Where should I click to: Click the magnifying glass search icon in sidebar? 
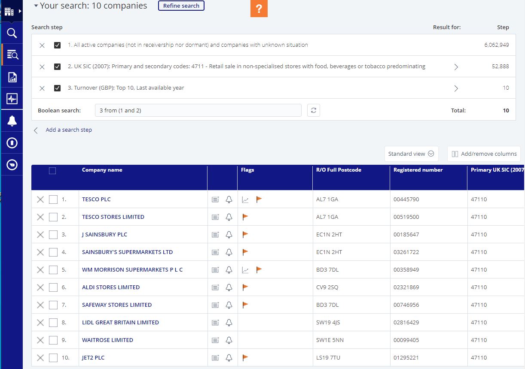click(x=12, y=33)
